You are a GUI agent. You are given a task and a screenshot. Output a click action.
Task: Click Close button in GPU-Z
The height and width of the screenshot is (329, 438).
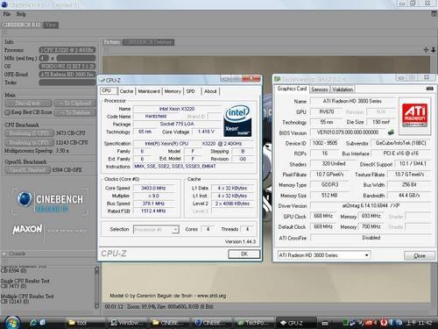click(x=420, y=255)
